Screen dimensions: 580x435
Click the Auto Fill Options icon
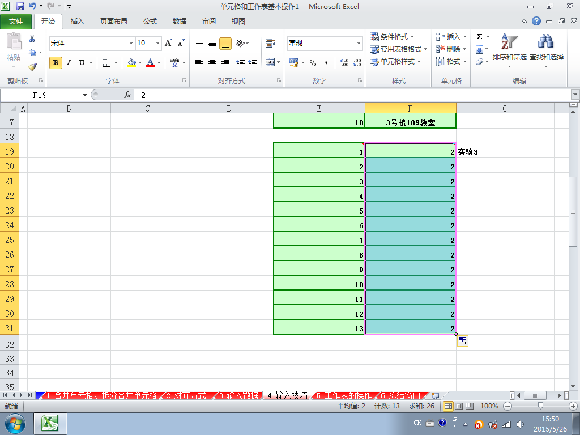[x=462, y=340]
